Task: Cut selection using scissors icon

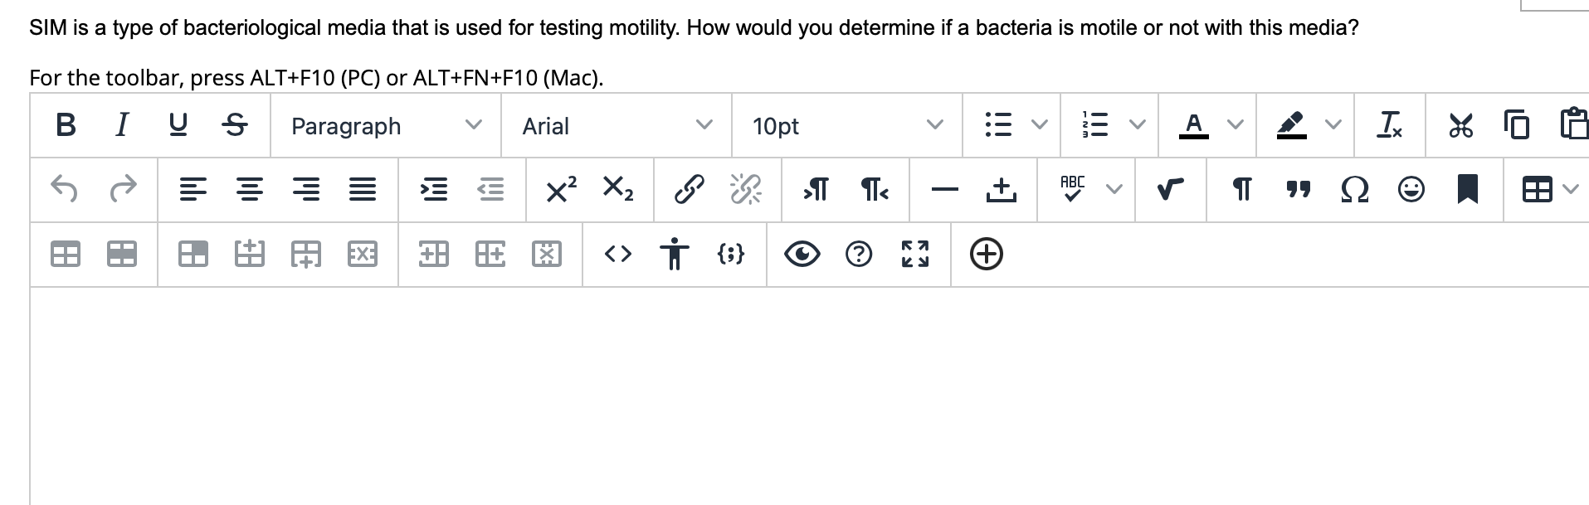Action: (x=1460, y=125)
